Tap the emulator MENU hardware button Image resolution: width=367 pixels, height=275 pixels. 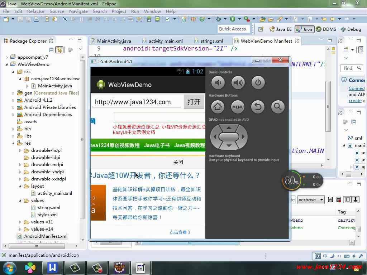[238, 107]
